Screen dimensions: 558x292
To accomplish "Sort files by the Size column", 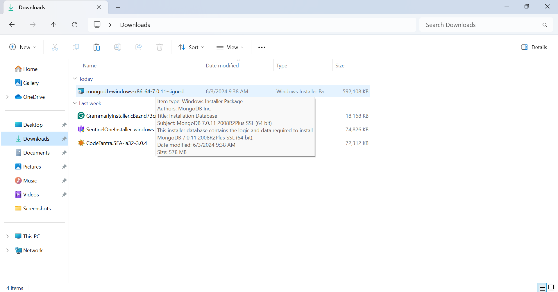I will 340,65.
